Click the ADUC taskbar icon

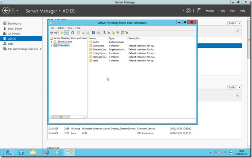[70, 153]
